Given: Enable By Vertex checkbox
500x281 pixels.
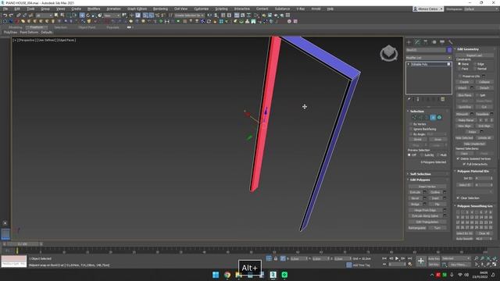Looking at the screenshot, I should tap(411, 124).
